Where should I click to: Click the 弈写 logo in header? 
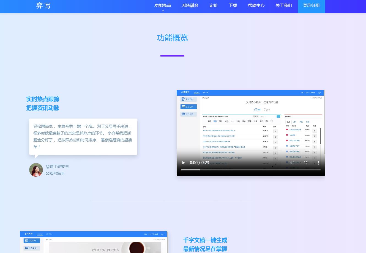[43, 6]
